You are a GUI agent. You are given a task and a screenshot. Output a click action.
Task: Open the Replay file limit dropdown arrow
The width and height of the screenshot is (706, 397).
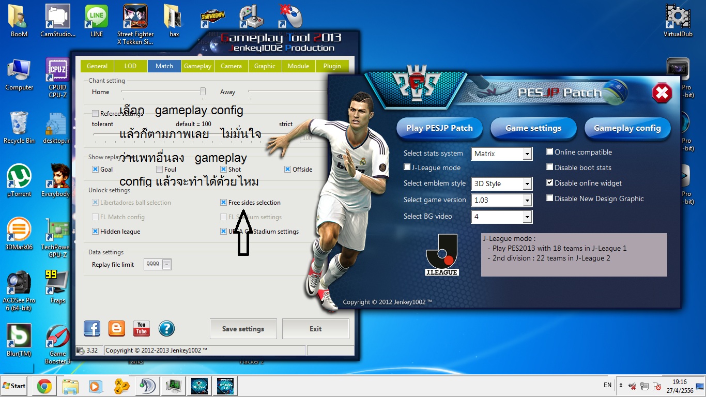[x=166, y=265]
